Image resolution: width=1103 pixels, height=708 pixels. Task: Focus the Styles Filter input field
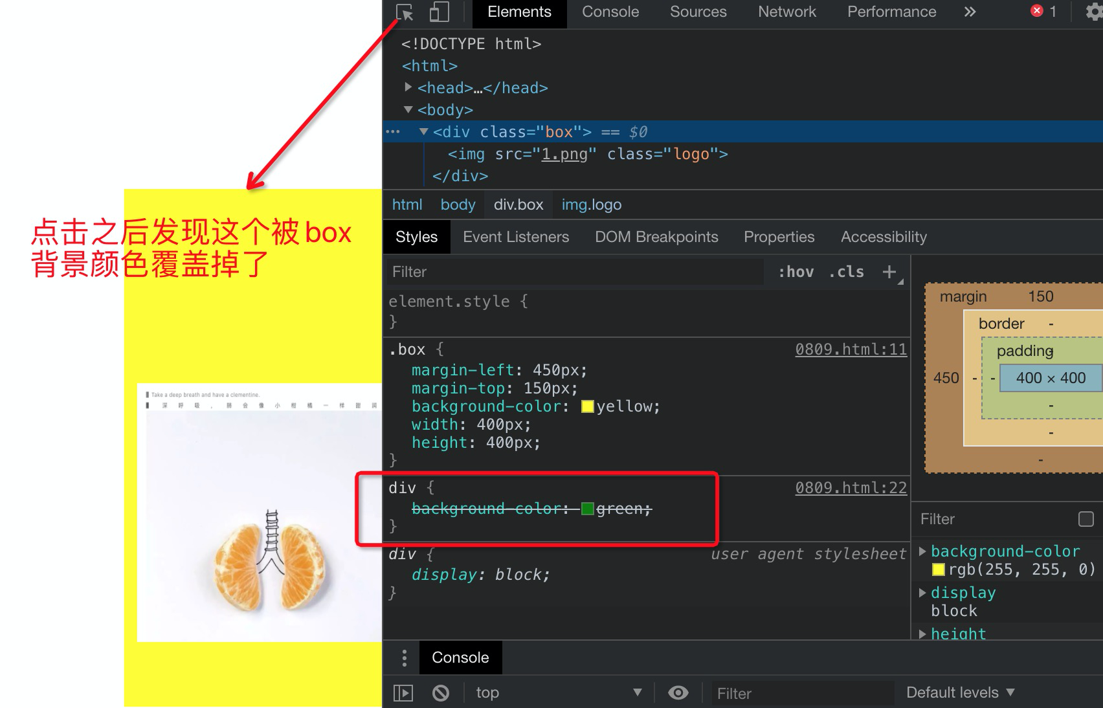tap(575, 272)
